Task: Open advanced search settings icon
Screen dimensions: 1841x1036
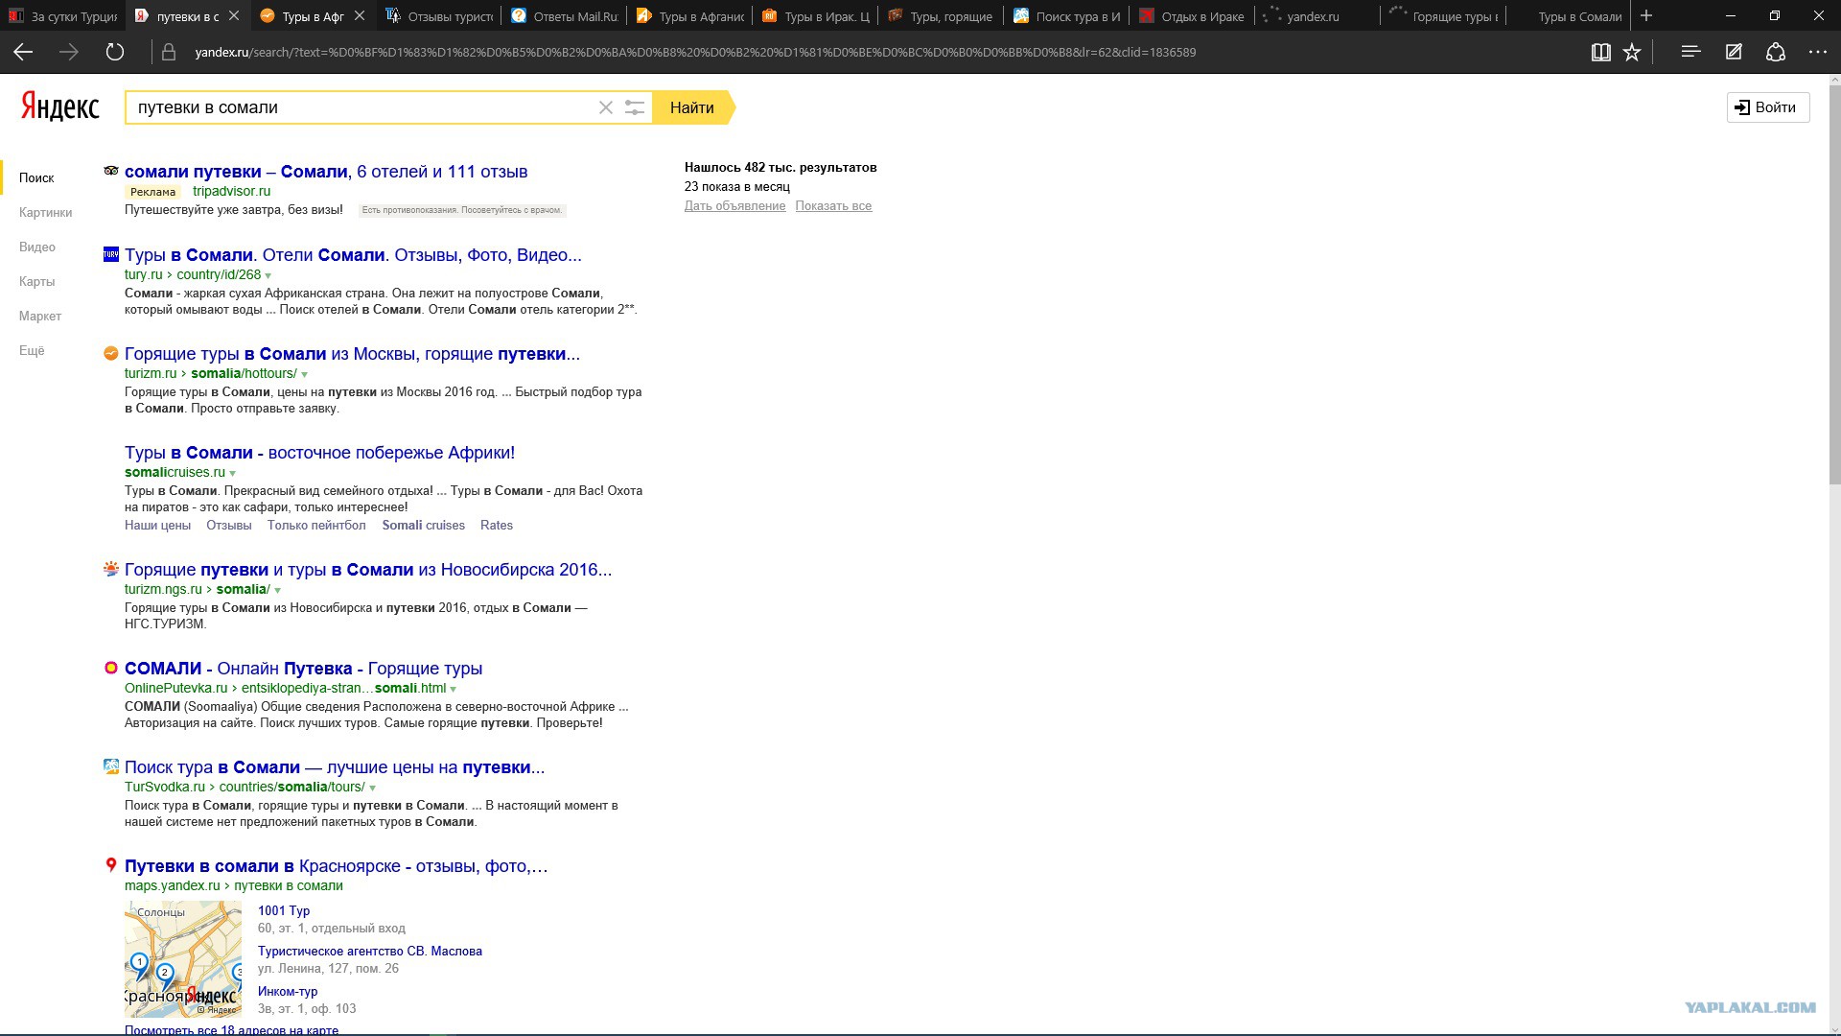Action: click(x=635, y=107)
